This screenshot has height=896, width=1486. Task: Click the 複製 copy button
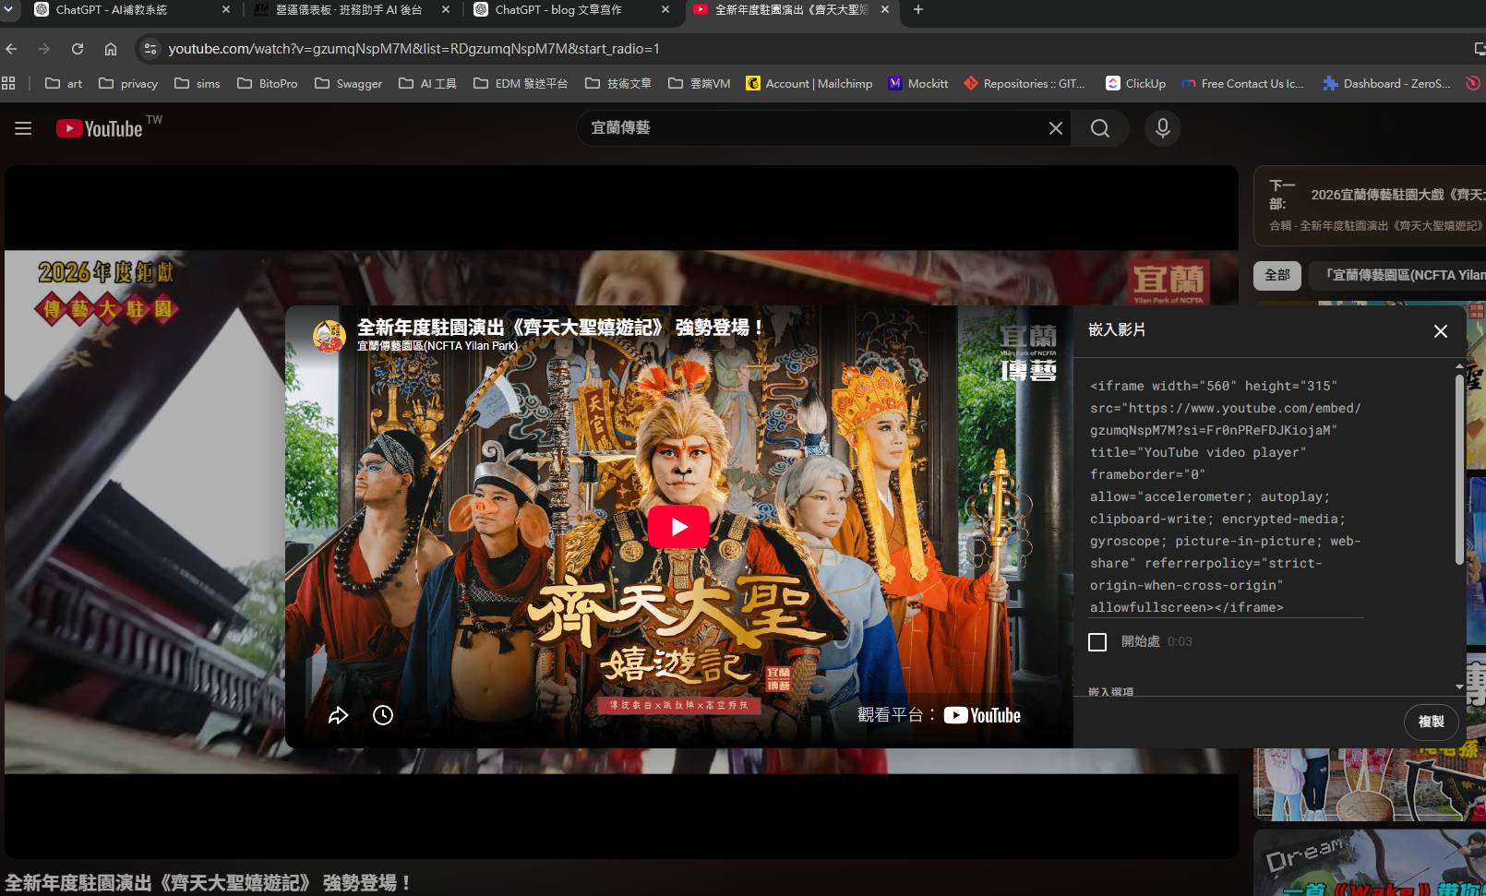tap(1432, 722)
